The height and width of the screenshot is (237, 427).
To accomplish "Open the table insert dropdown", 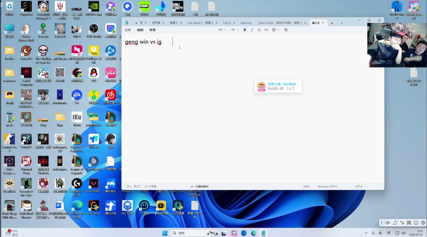I will 276,30.
